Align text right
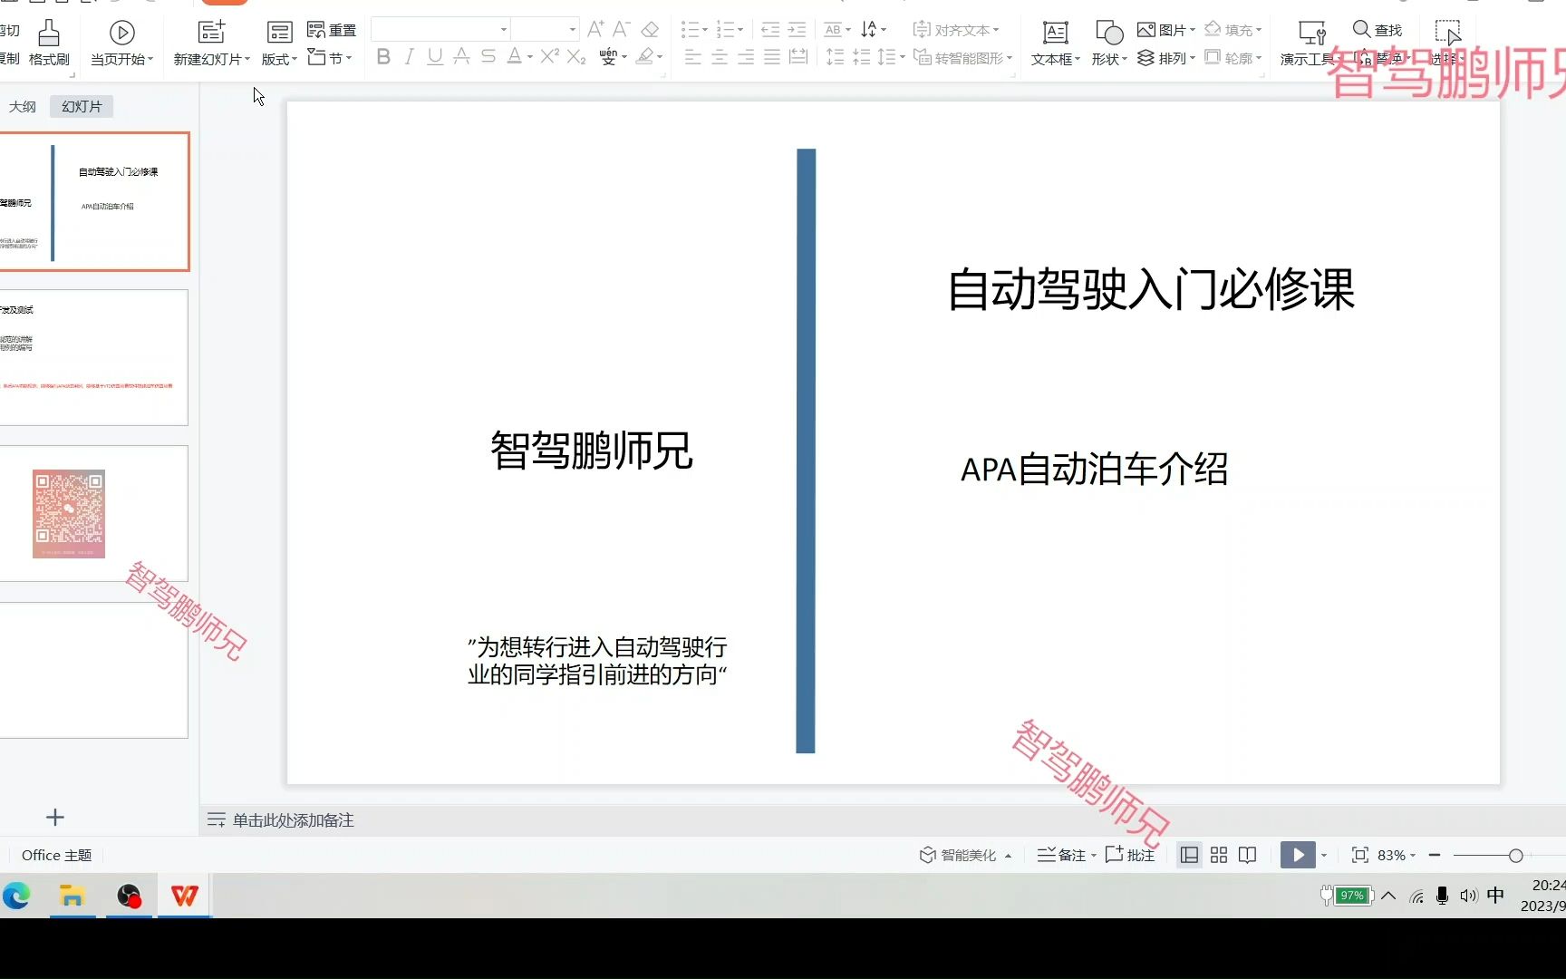The height and width of the screenshot is (979, 1566). [746, 57]
